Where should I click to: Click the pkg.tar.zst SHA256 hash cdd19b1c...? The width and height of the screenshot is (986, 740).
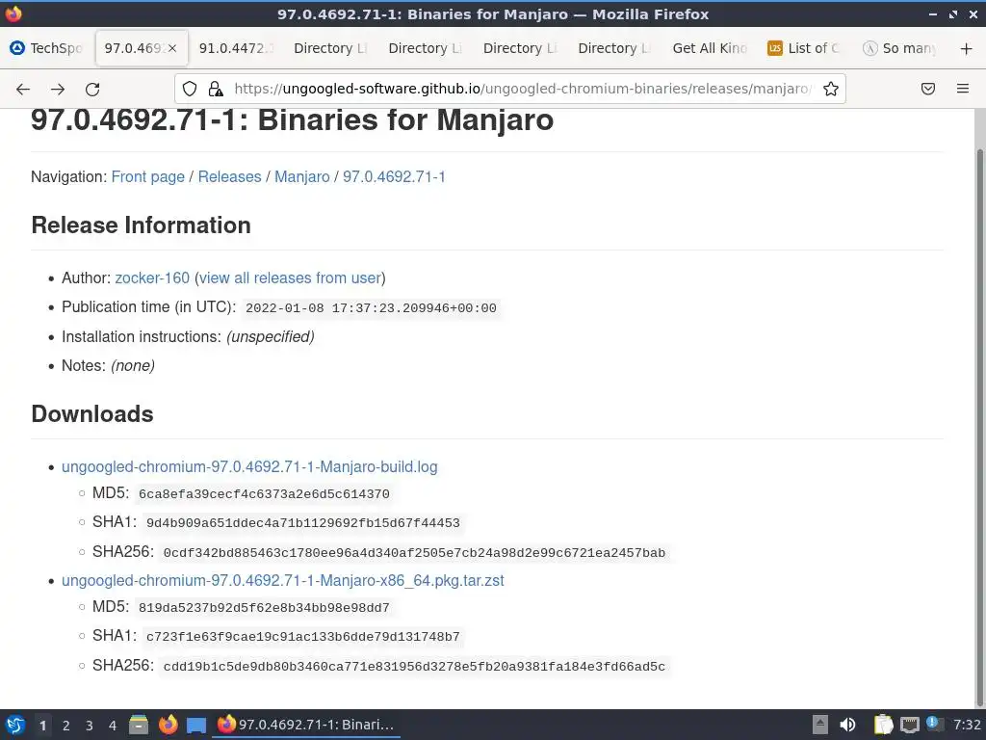tap(414, 667)
